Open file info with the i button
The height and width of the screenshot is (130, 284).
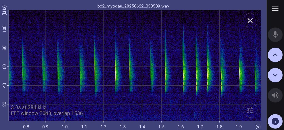pyautogui.click(x=275, y=121)
